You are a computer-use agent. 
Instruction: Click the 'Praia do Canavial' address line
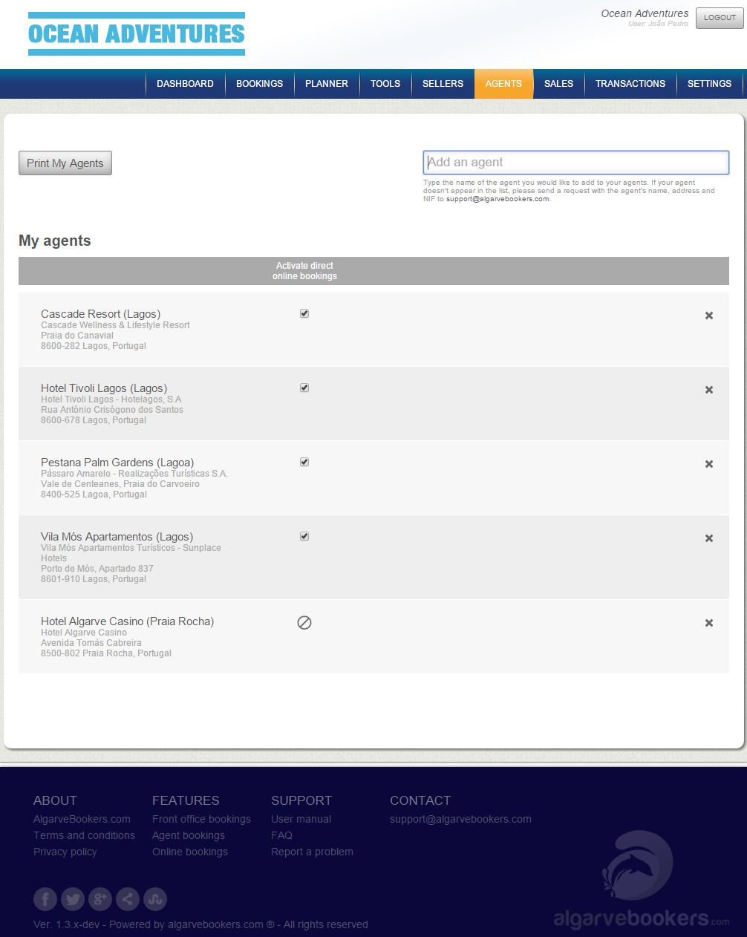click(77, 336)
